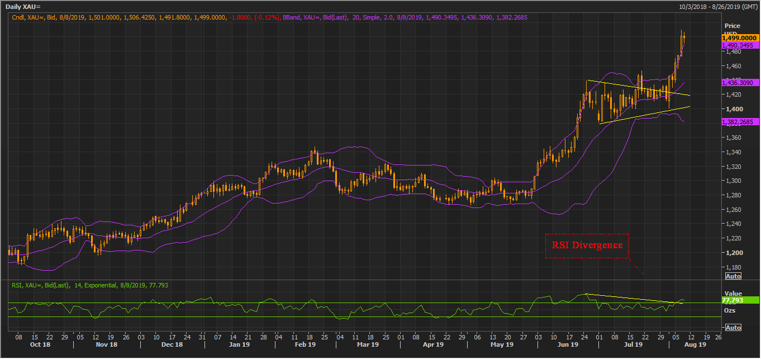This screenshot has height=359, width=761.
Task: Click the 1,280 price axis label
Action: click(x=733, y=195)
